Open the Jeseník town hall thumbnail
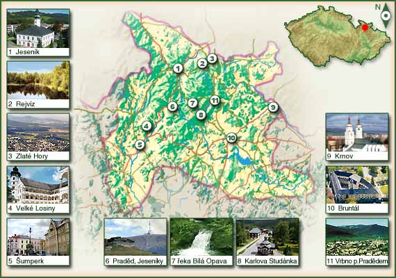396x278 pixels. click(38, 28)
